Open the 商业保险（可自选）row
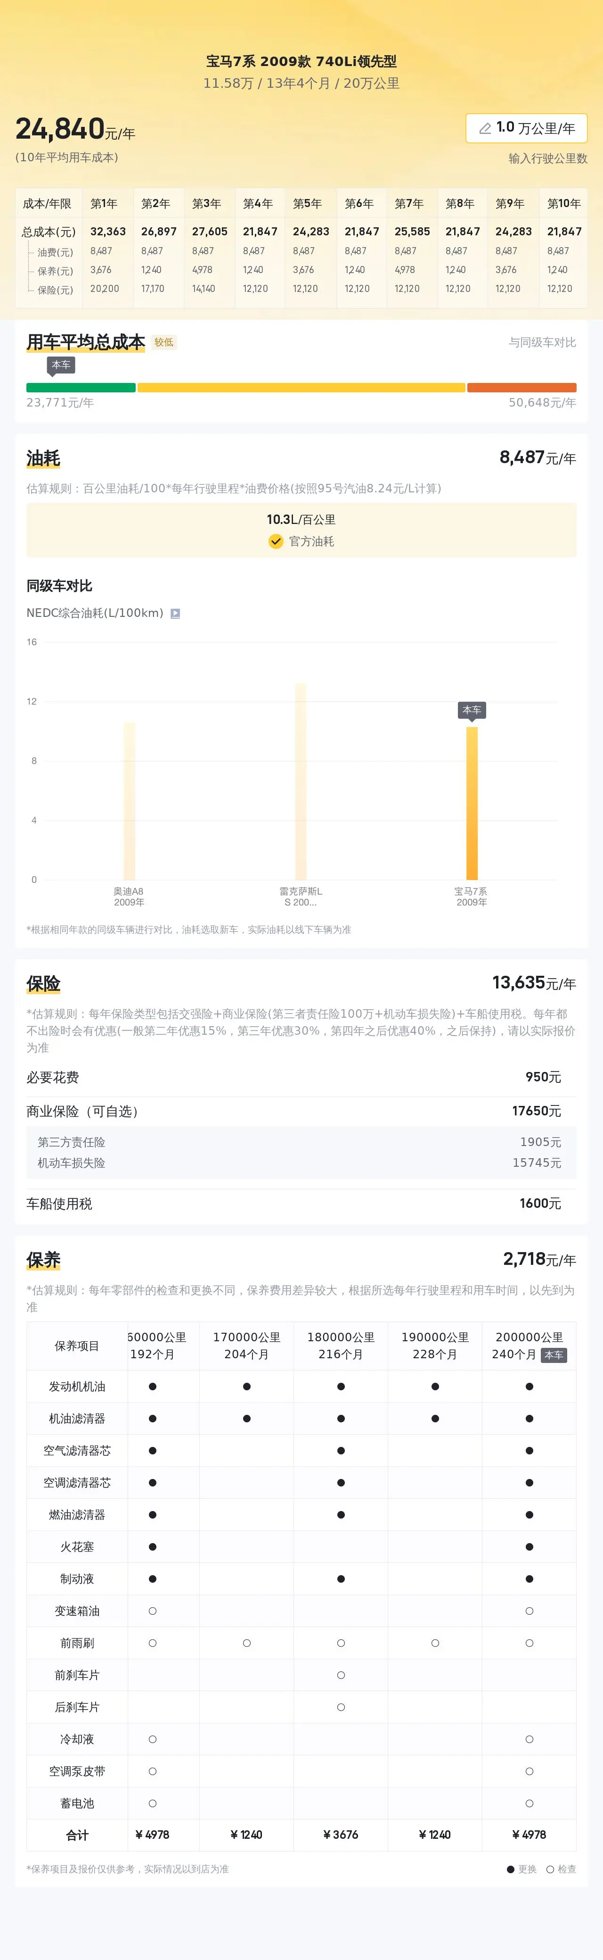 [x=301, y=1112]
